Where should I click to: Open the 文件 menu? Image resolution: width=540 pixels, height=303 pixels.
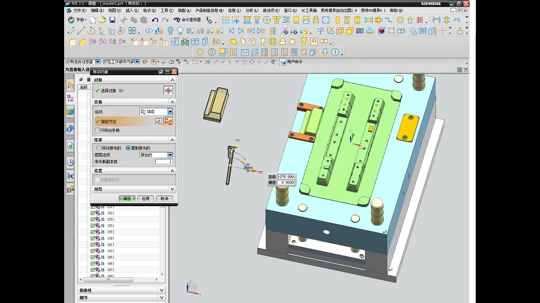[x=79, y=11]
